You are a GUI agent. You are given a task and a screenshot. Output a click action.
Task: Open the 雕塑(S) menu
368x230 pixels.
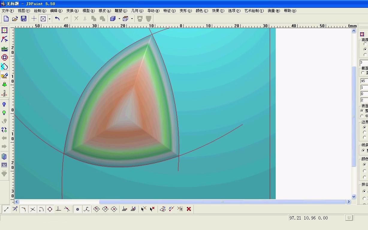point(121,10)
